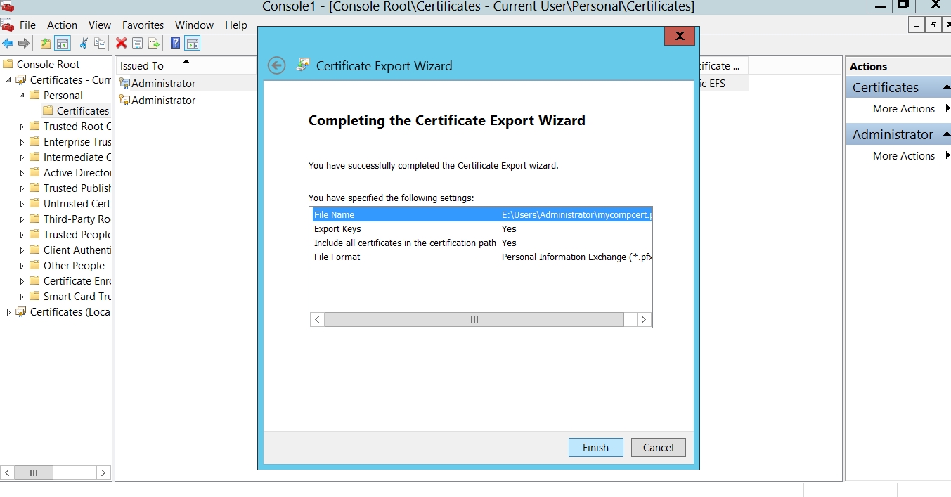Open Help via blue question mark icon
The image size is (951, 497).
click(176, 44)
